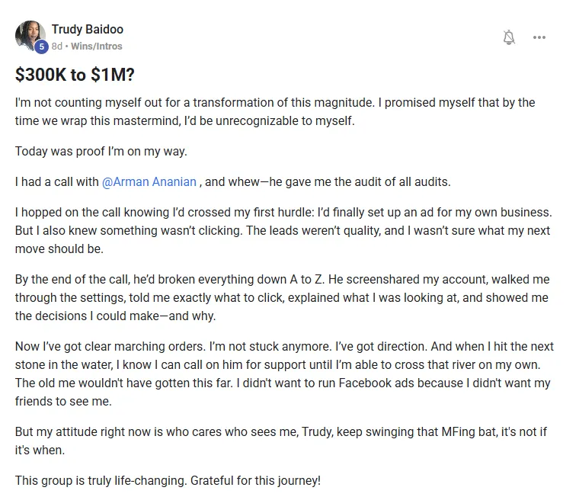Click the level 5 badge on avatar

[x=41, y=46]
